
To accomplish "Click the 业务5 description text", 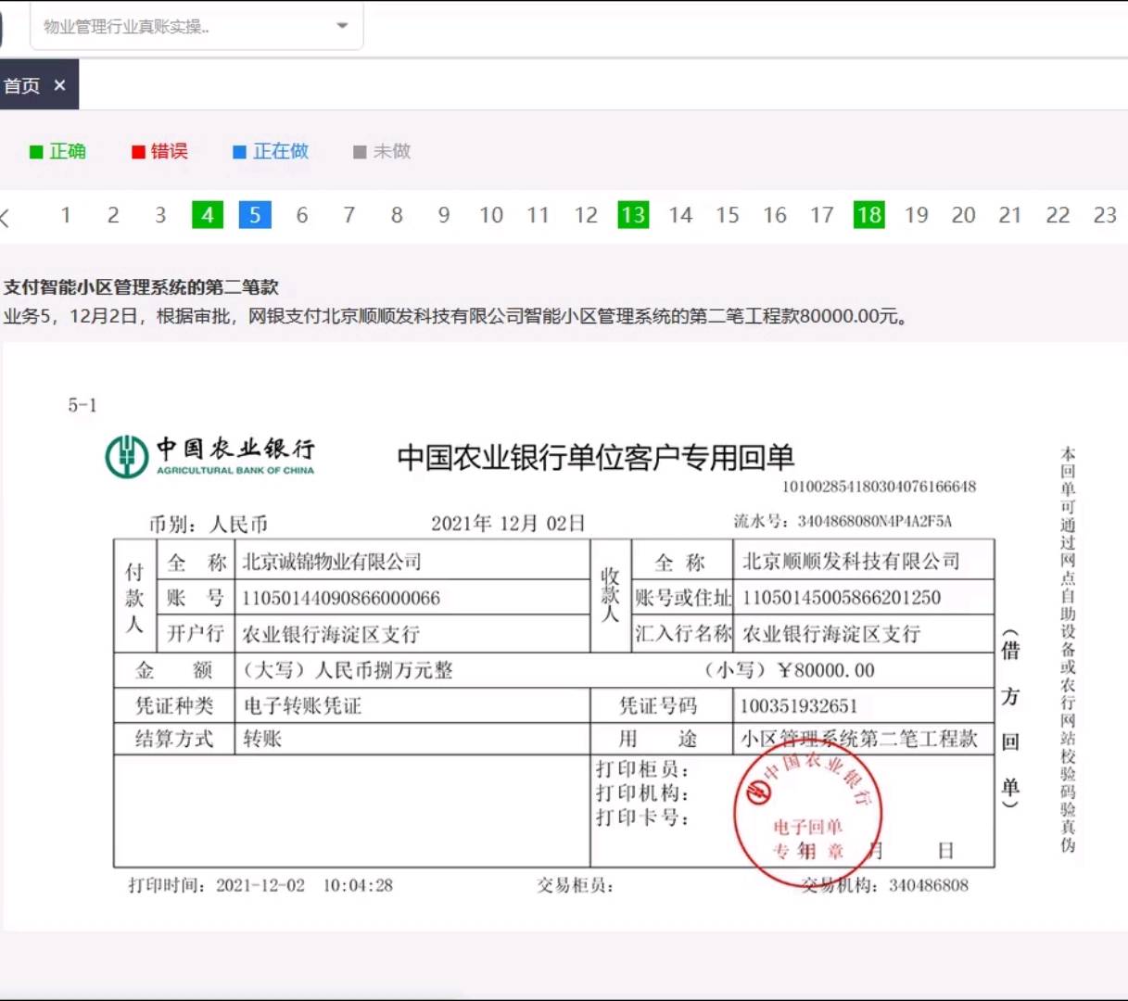I will 456,316.
